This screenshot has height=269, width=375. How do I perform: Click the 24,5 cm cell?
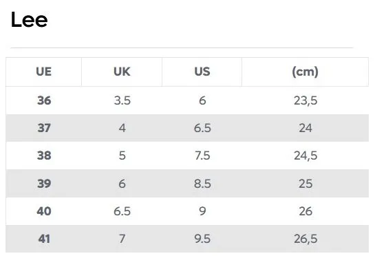pyautogui.click(x=306, y=155)
